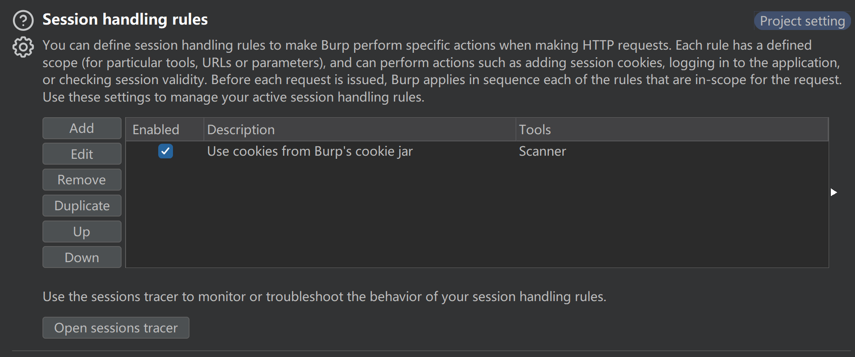Viewport: 855px width, 357px height.
Task: Click the sessions tracer description text
Action: pyautogui.click(x=324, y=297)
